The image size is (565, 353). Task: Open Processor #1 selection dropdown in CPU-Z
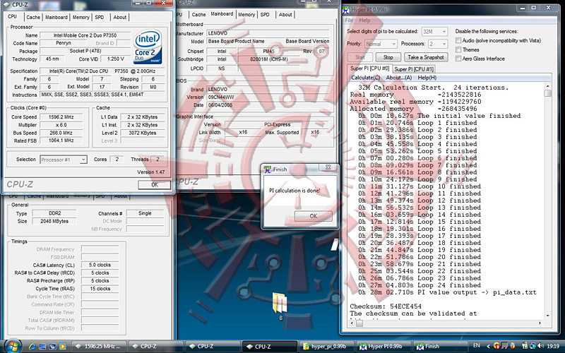(x=64, y=160)
